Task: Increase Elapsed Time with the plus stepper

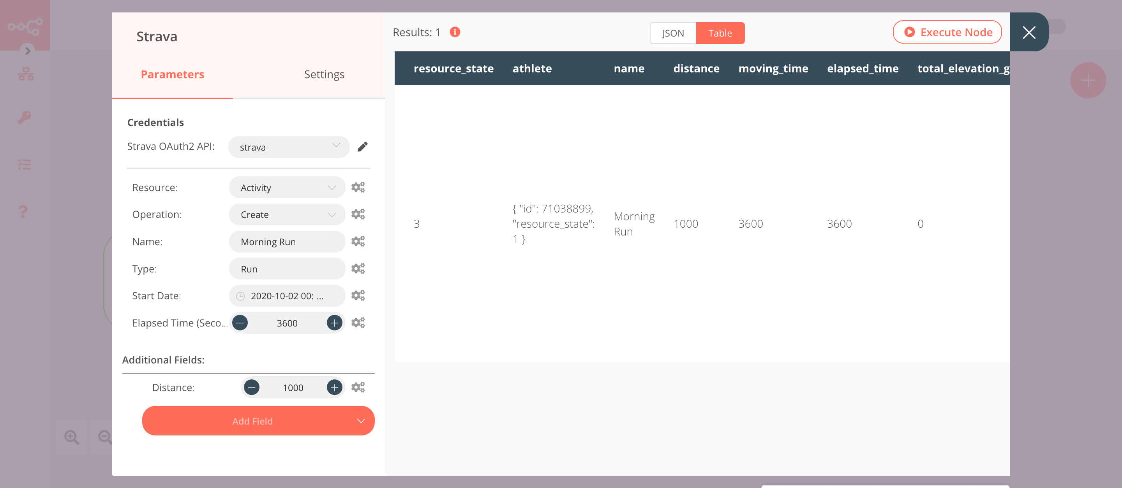Action: point(335,323)
